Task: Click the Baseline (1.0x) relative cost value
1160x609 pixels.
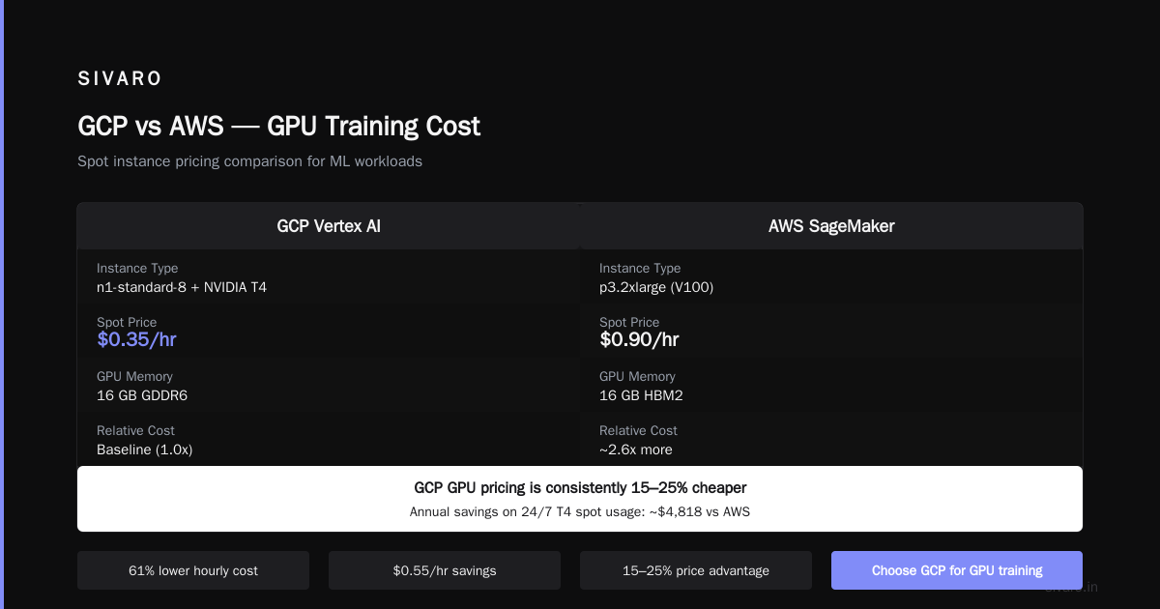Action: click(145, 449)
